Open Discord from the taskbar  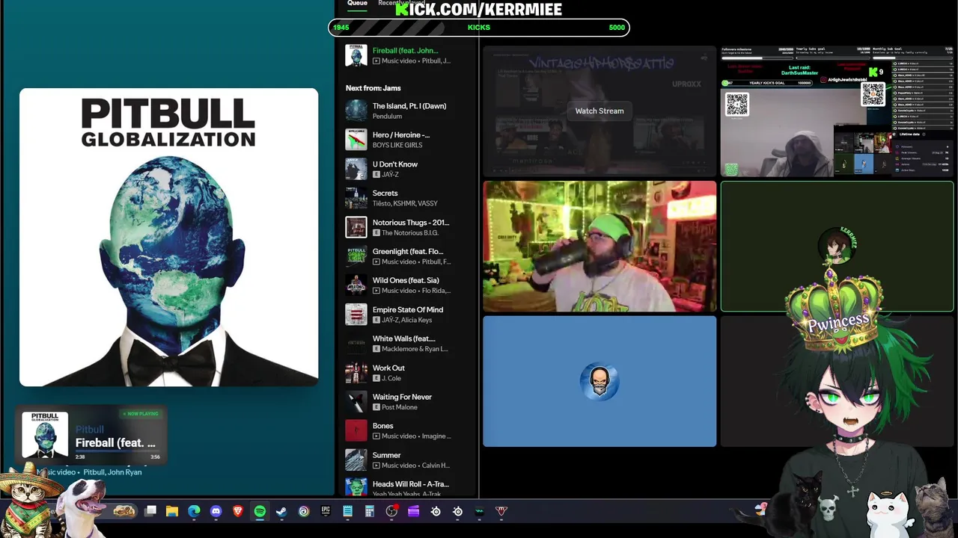coord(216,511)
